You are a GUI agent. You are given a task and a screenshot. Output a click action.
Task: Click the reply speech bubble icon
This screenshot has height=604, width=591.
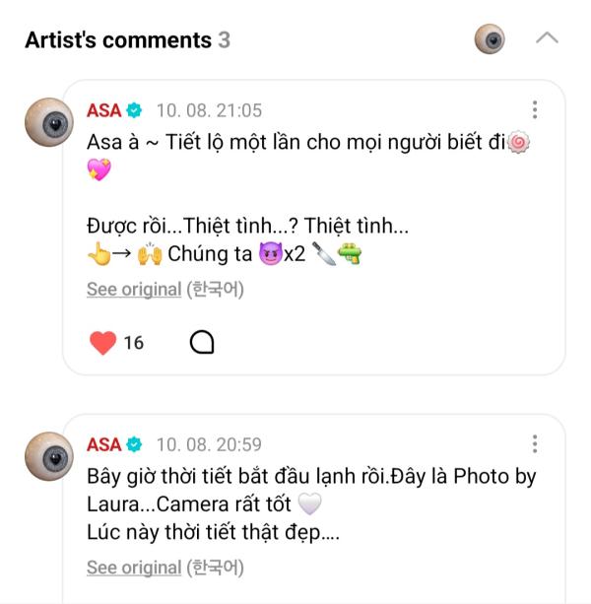click(202, 342)
